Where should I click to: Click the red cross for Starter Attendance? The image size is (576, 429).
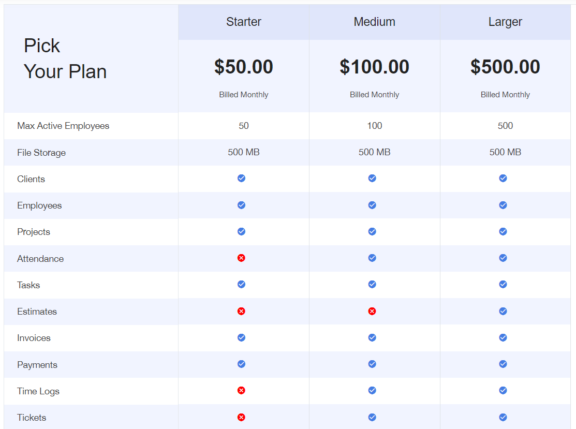tap(241, 258)
